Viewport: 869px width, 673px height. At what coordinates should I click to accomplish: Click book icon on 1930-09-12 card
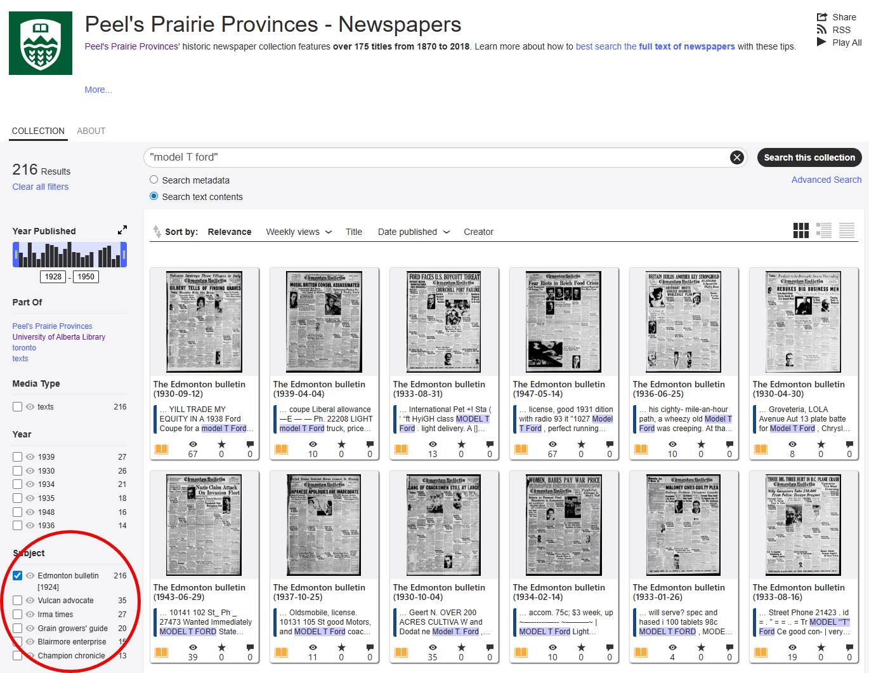[x=162, y=449]
